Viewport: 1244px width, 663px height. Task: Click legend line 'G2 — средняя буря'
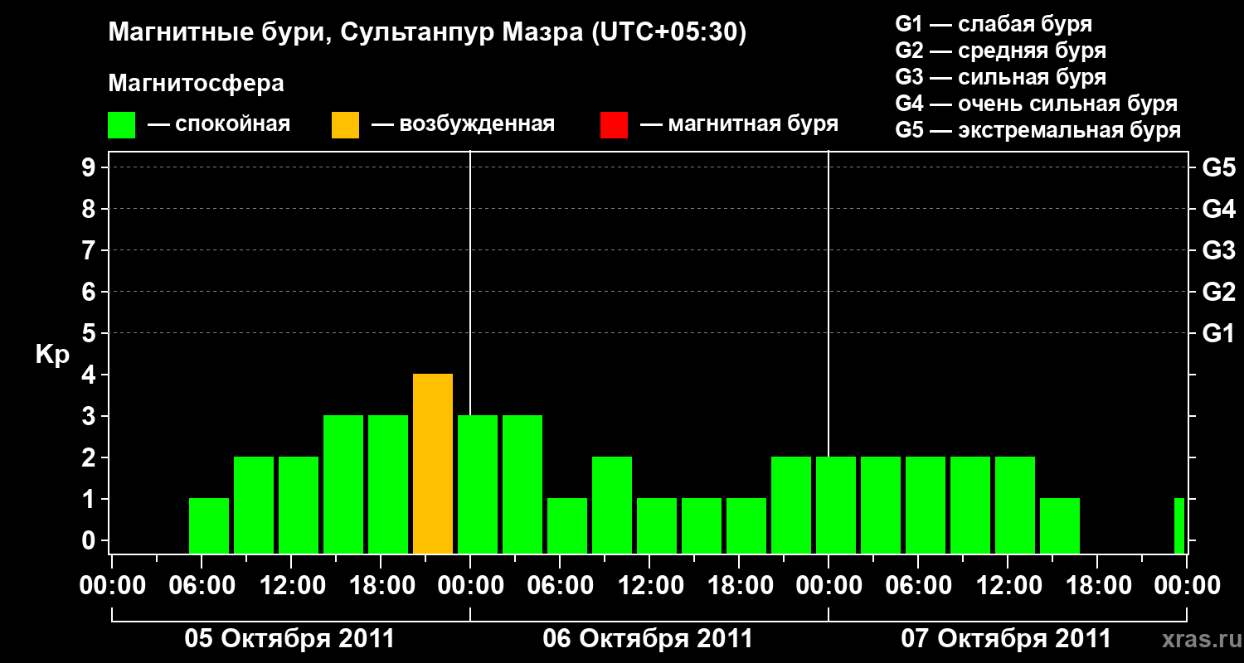[x=1001, y=51]
